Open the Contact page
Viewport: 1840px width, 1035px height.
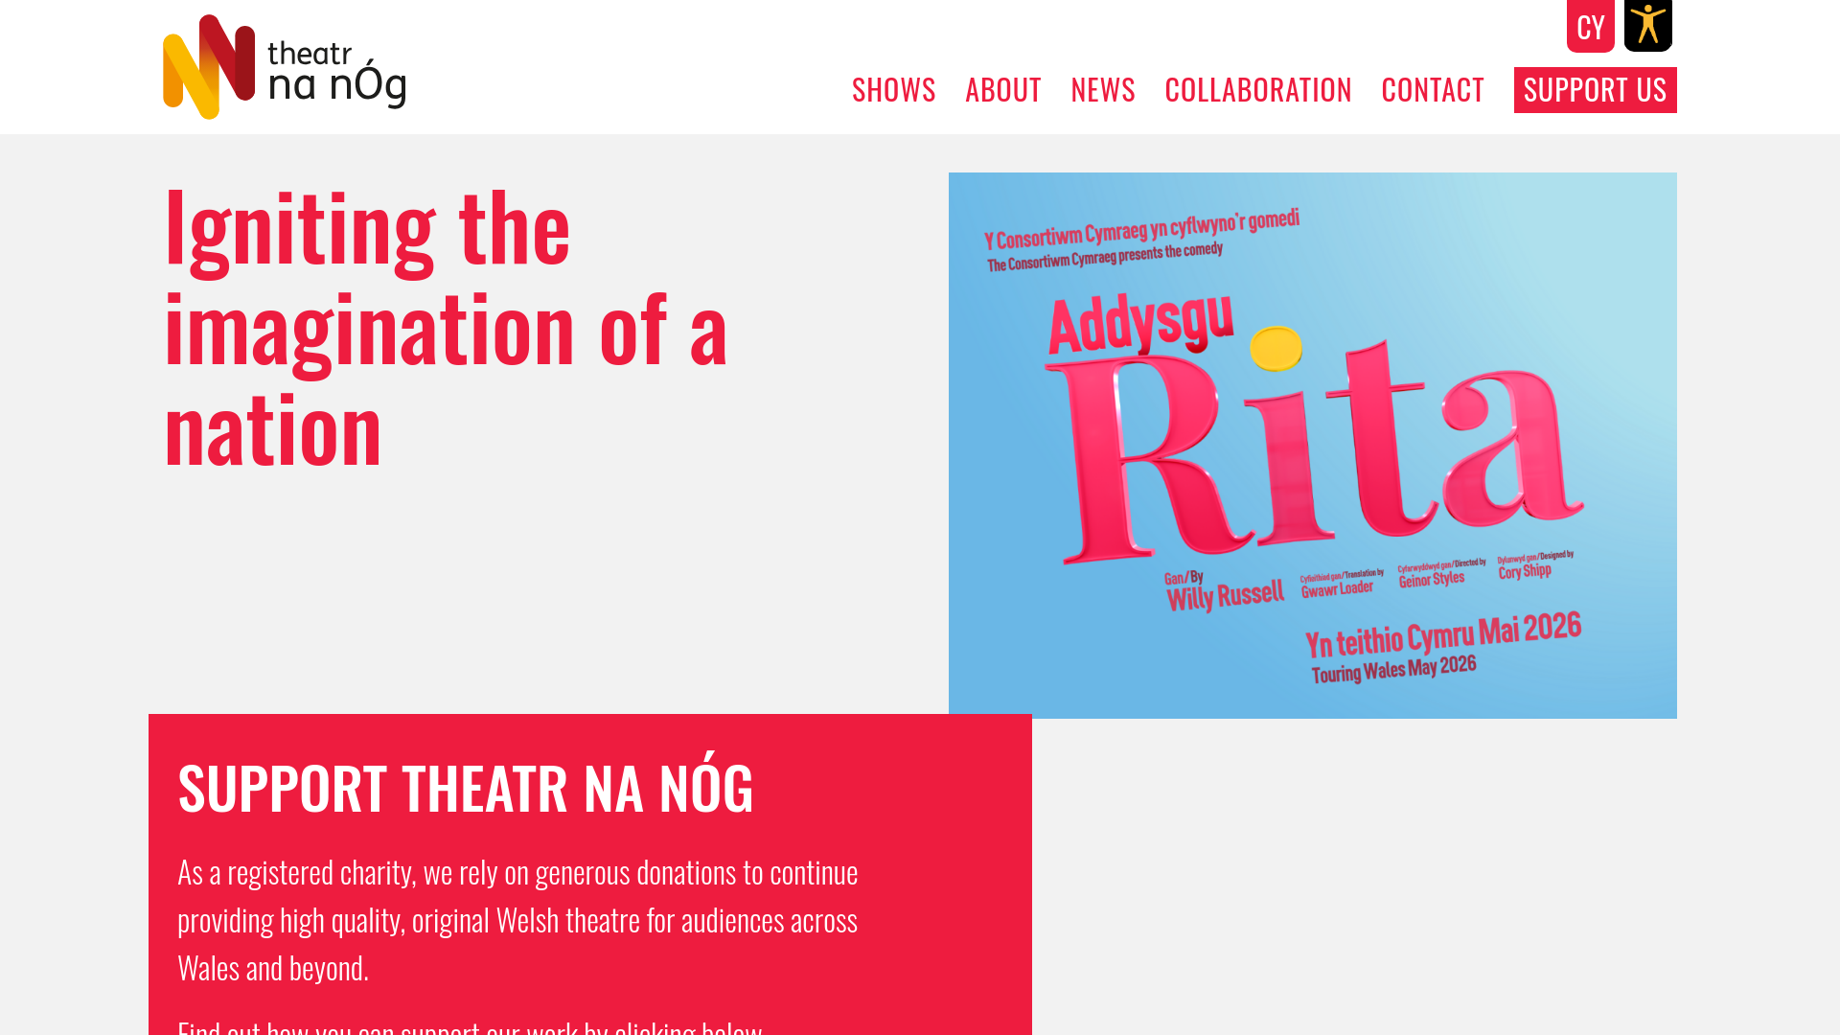[1432, 89]
